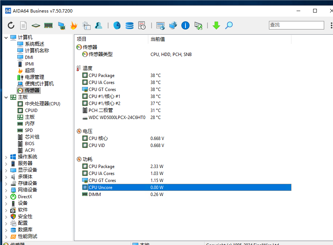Click the memory module toolbar icon
This screenshot has height=245, width=333.
tap(48, 25)
